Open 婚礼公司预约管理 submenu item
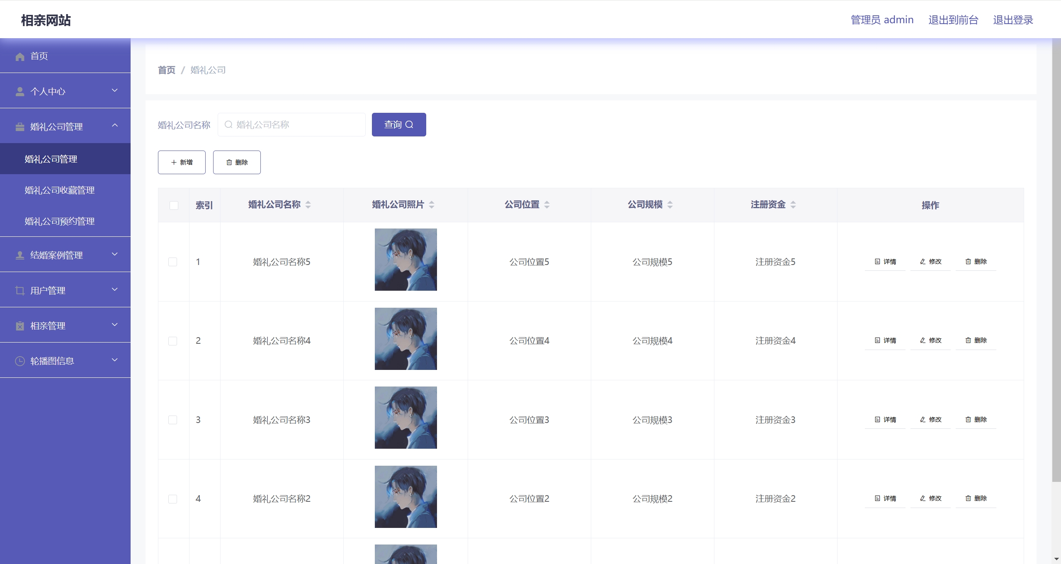The width and height of the screenshot is (1061, 564). [x=65, y=221]
